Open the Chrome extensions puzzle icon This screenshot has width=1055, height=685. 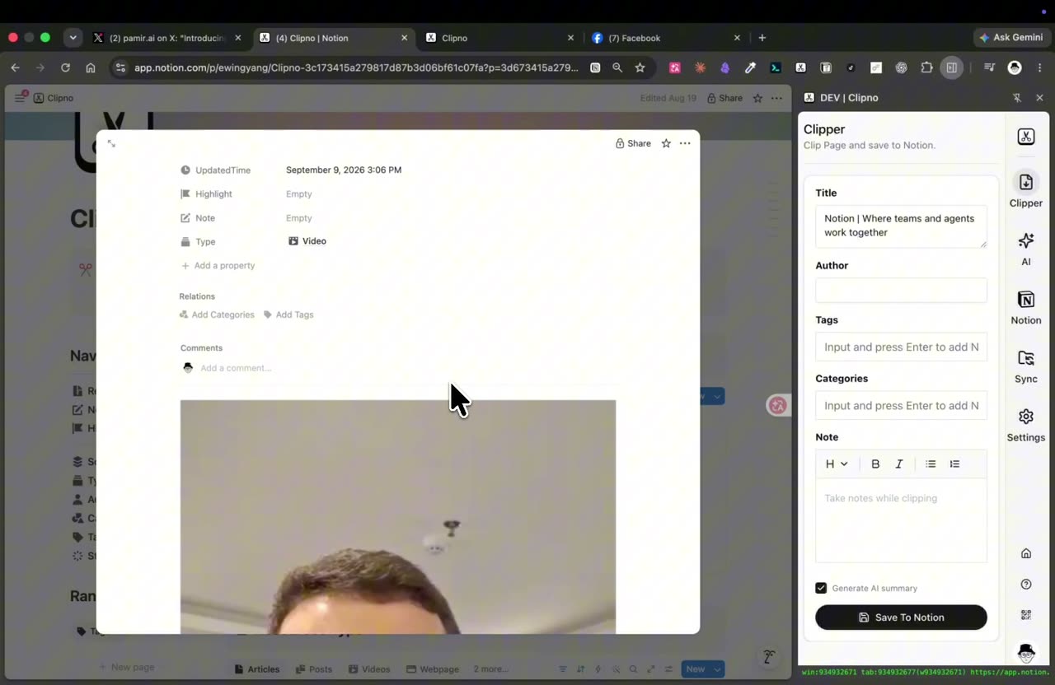click(926, 68)
